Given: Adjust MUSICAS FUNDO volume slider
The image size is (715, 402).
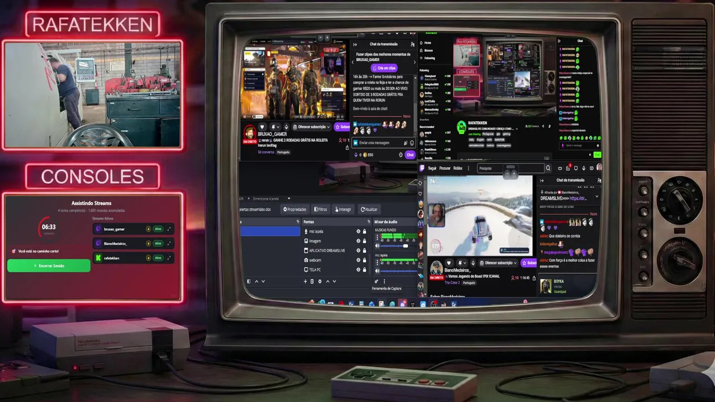Looking at the screenshot, I should tap(399, 246).
